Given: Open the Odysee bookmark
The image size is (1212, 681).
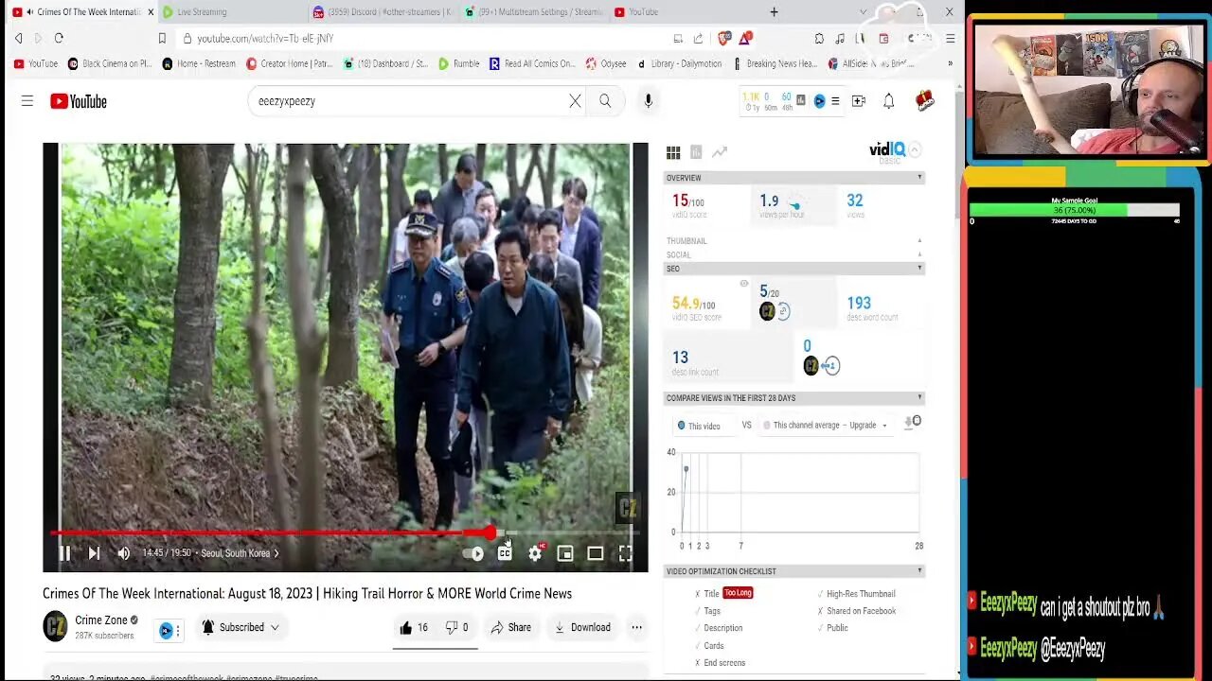Looking at the screenshot, I should pyautogui.click(x=606, y=64).
